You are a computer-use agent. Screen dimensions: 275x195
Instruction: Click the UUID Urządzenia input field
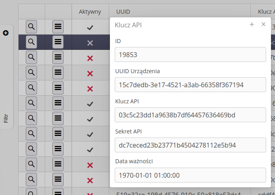pyautogui.click(x=190, y=85)
